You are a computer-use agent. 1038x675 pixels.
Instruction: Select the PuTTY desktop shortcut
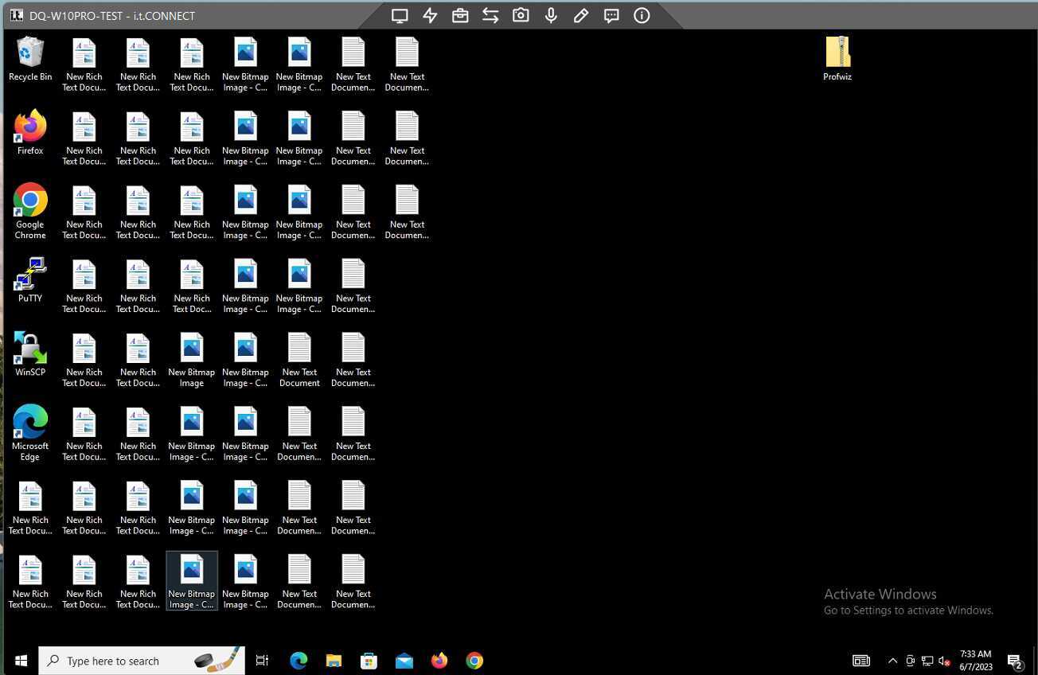tap(30, 280)
